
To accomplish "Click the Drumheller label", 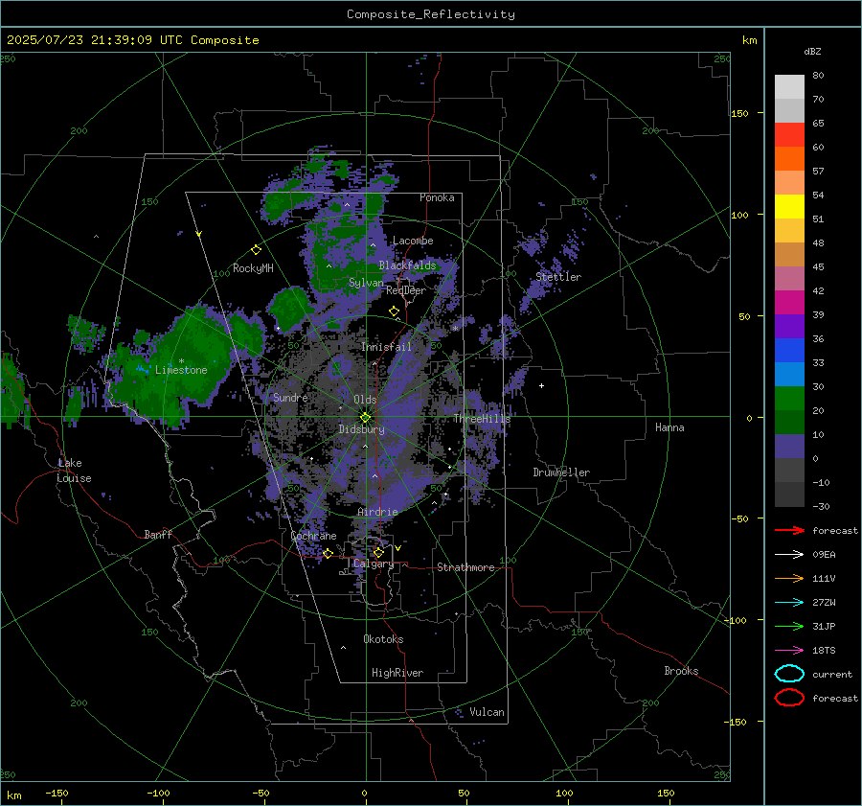I will point(561,472).
